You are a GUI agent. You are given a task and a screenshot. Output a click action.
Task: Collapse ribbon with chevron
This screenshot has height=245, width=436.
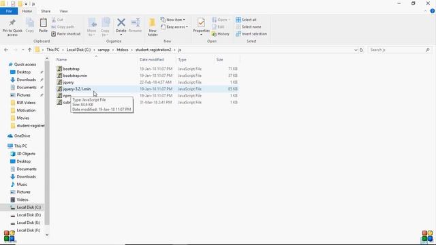point(425,11)
